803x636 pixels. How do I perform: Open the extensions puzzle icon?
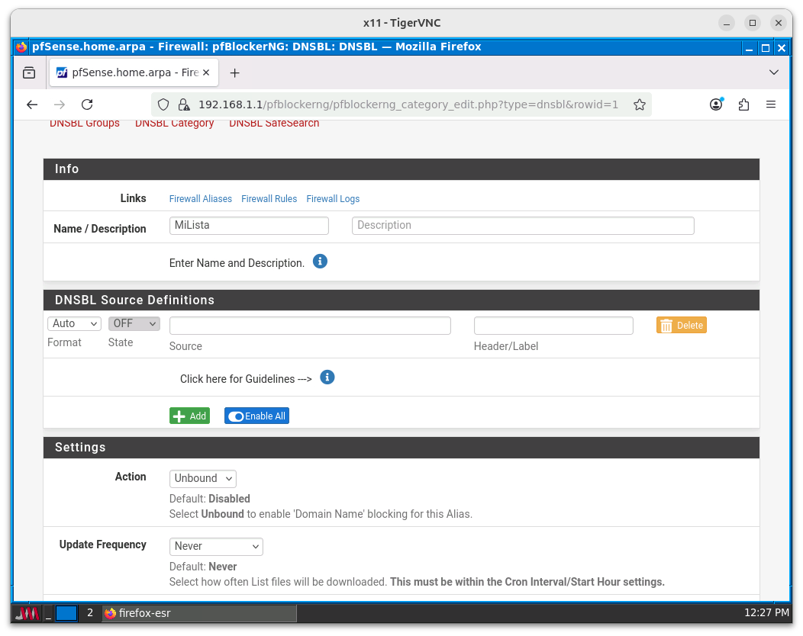pos(743,105)
